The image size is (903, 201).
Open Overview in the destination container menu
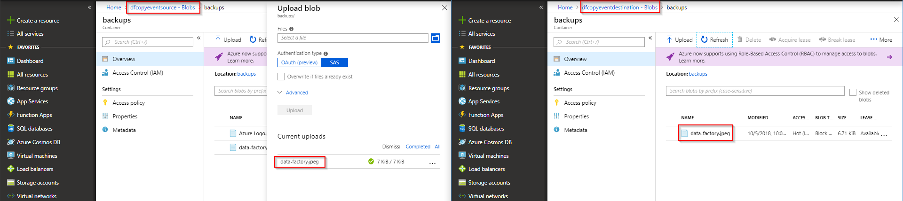[602, 59]
